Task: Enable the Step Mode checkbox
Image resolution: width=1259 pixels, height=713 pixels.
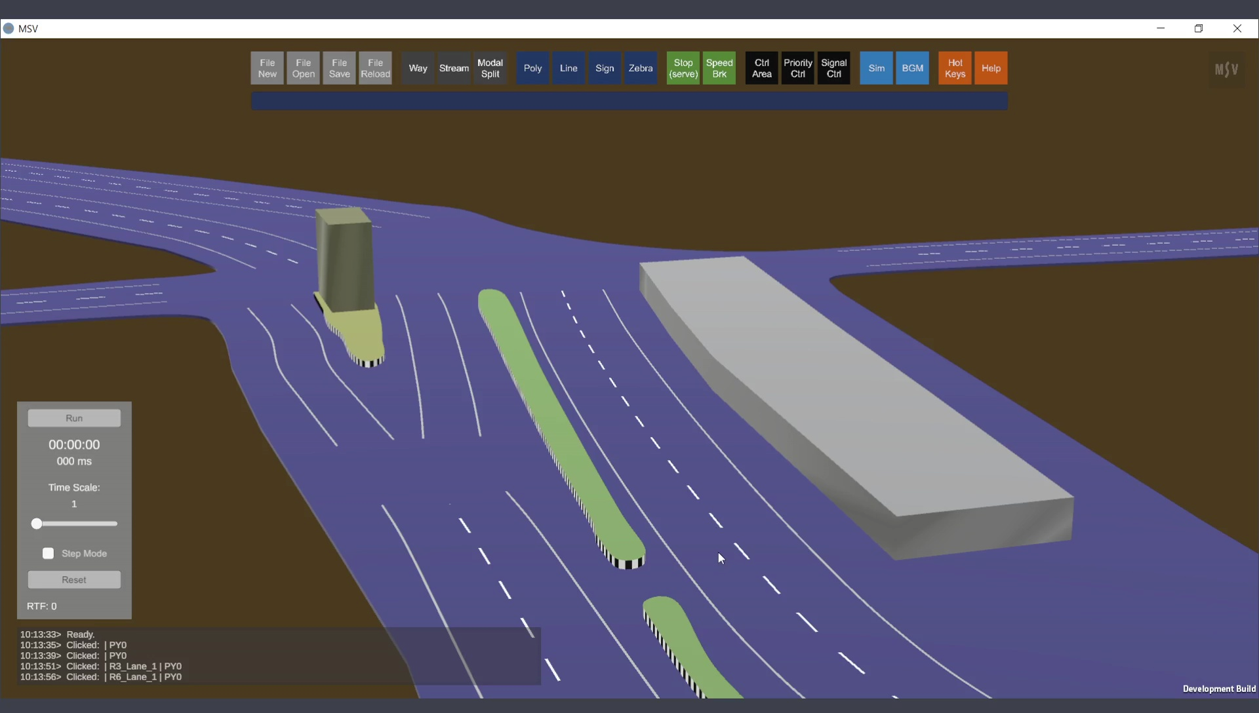Action: coord(49,554)
